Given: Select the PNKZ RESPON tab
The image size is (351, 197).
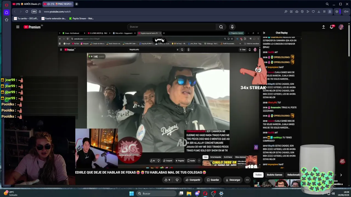Looking at the screenshot, I should (58, 4).
